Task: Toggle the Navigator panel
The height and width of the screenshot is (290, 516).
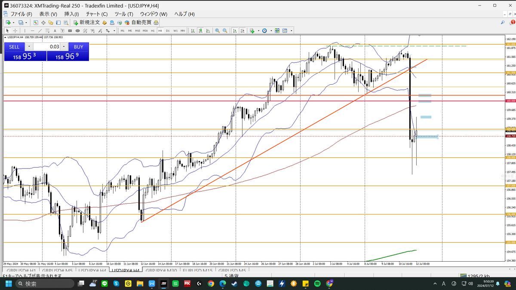Action: pyautogui.click(x=51, y=22)
